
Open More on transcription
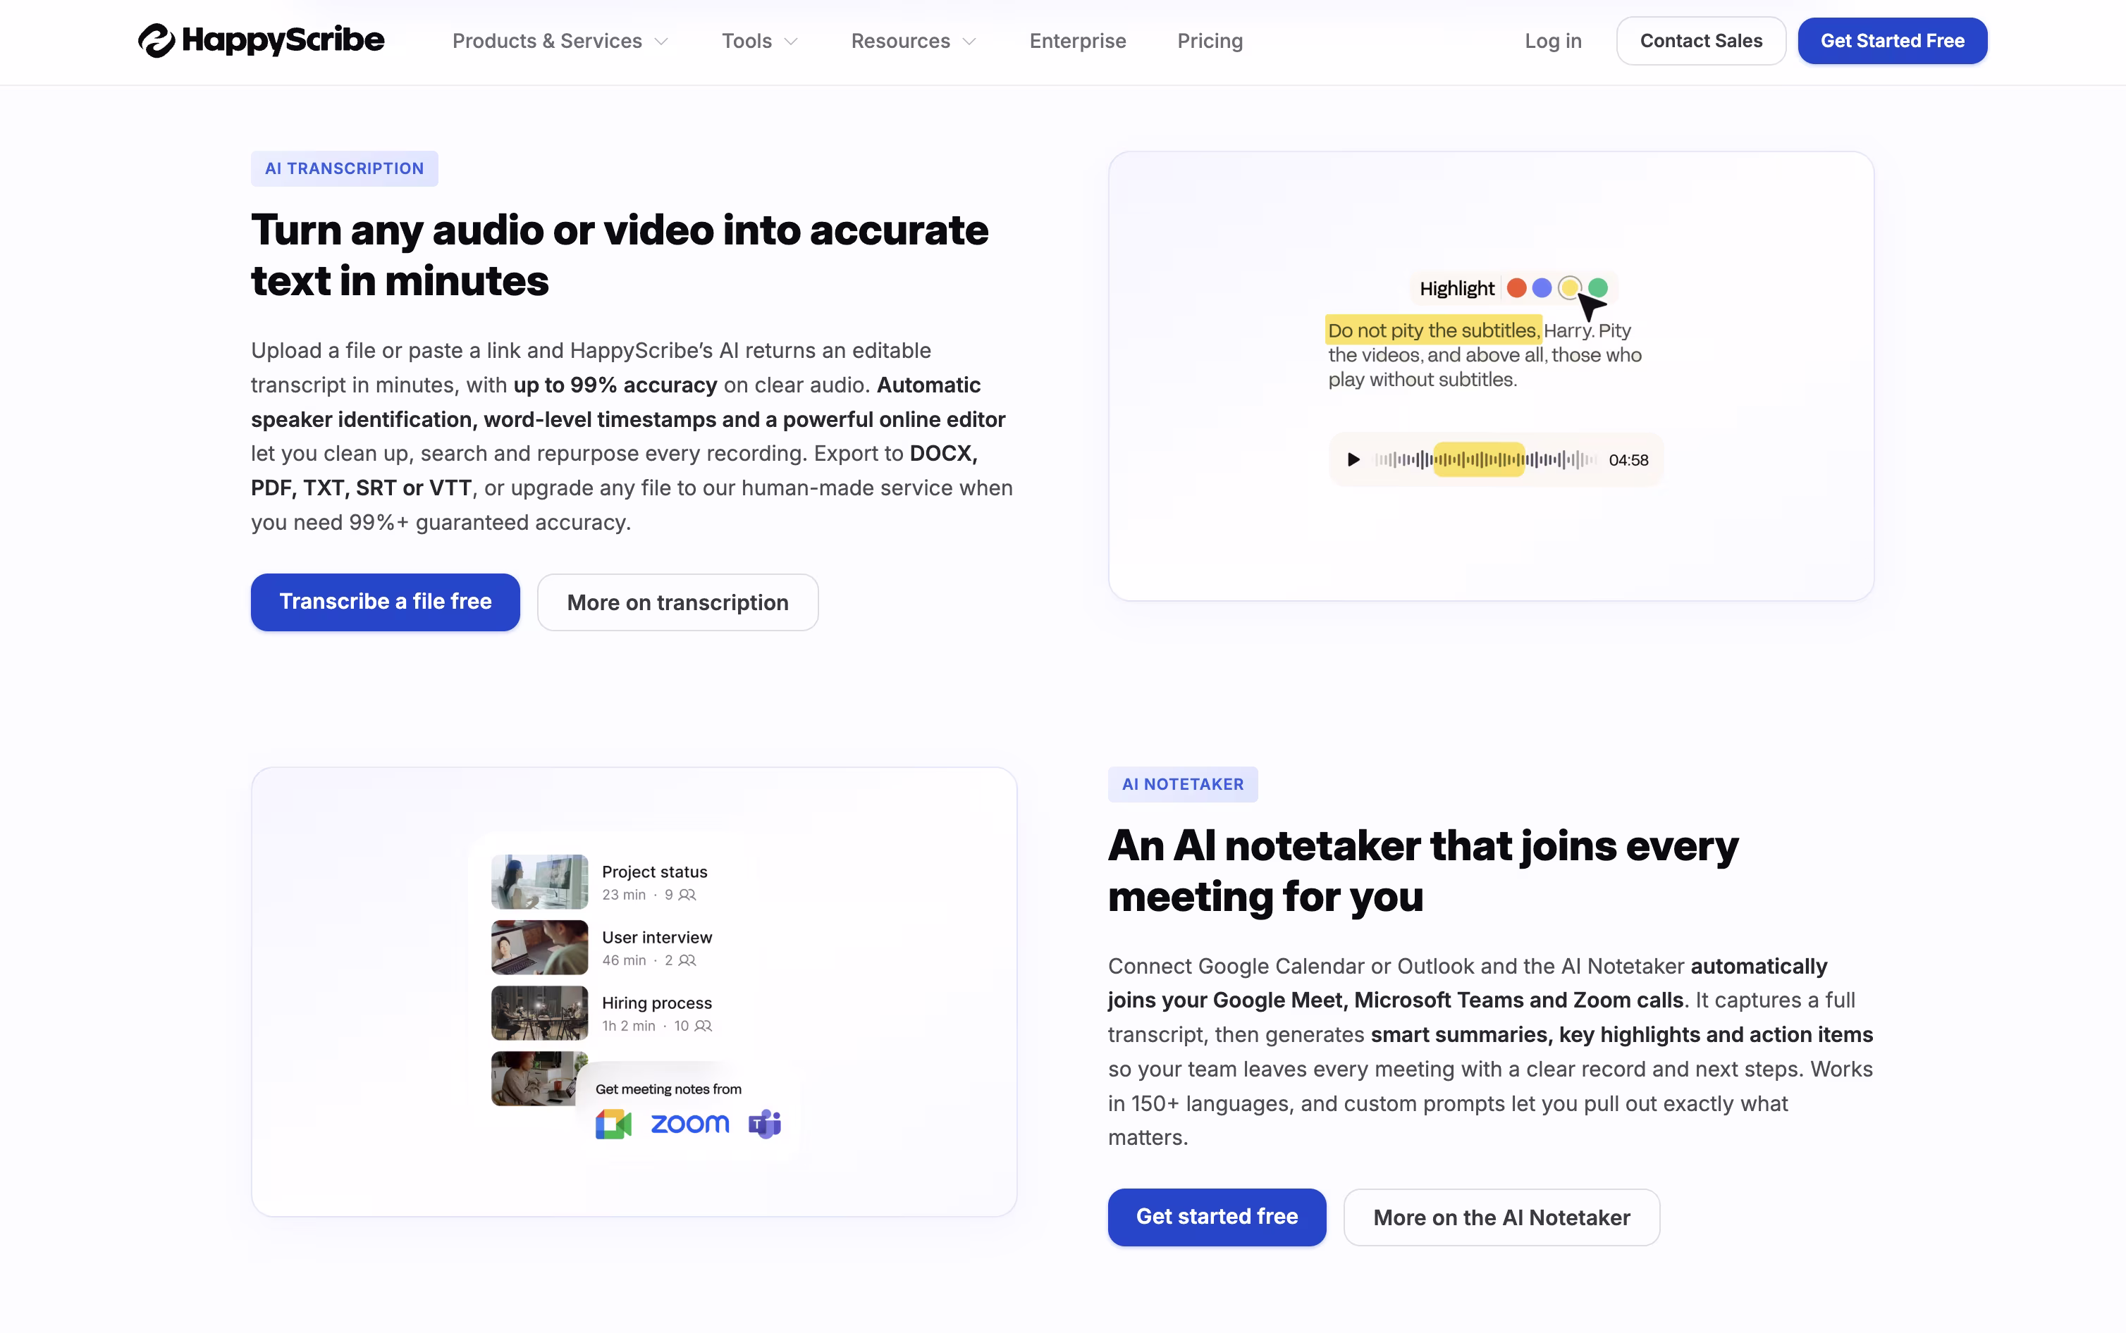tap(677, 602)
